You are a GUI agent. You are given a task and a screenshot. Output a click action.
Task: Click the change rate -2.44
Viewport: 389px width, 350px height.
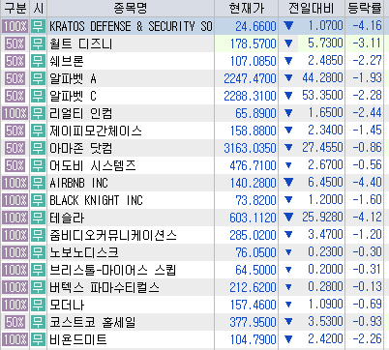point(367,113)
